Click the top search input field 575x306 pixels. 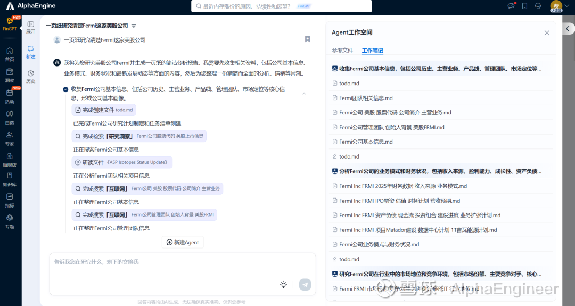281,6
